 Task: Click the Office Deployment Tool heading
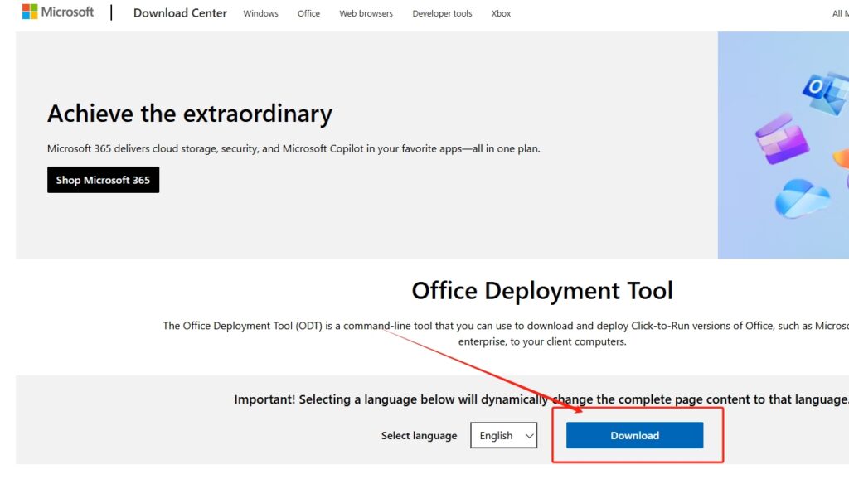pyautogui.click(x=542, y=291)
